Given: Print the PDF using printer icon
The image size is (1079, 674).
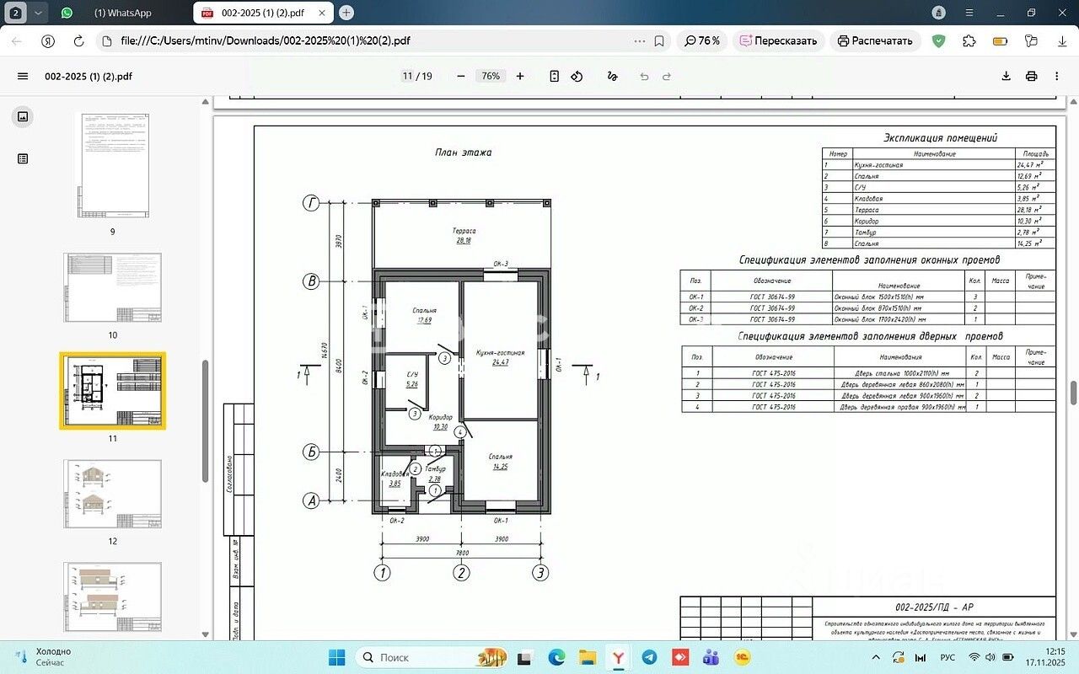Looking at the screenshot, I should [1031, 76].
